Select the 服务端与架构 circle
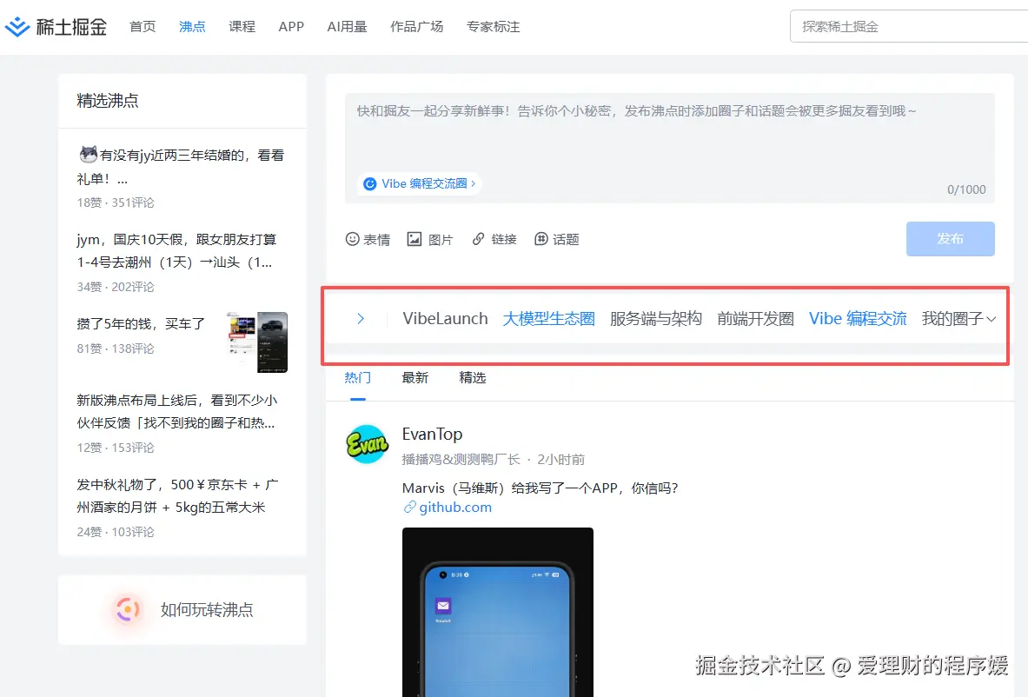1028x697 pixels. tap(655, 319)
